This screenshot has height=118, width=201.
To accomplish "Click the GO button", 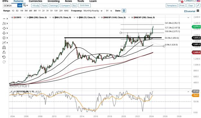I will pyautogui.click(x=20, y=5).
